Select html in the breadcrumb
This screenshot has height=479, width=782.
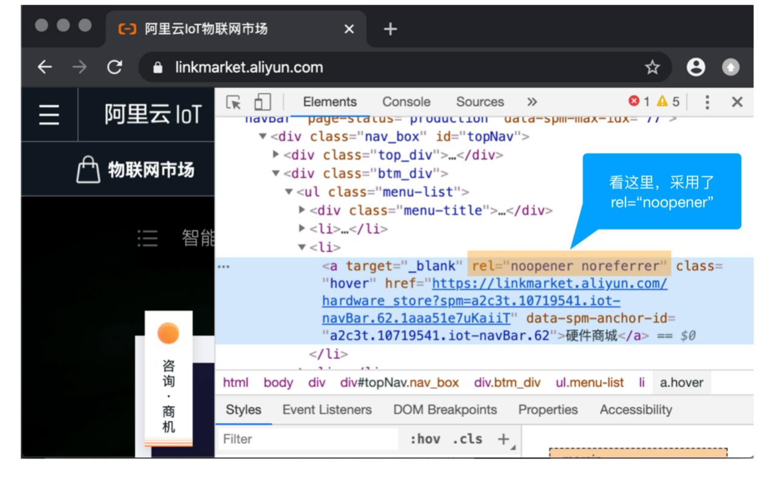tap(235, 383)
